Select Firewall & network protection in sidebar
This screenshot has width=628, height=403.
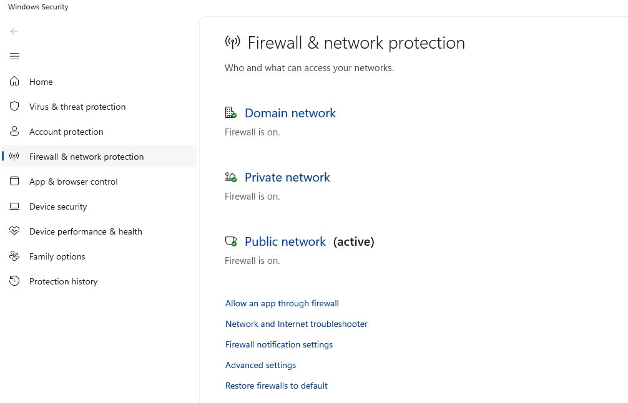click(x=86, y=157)
